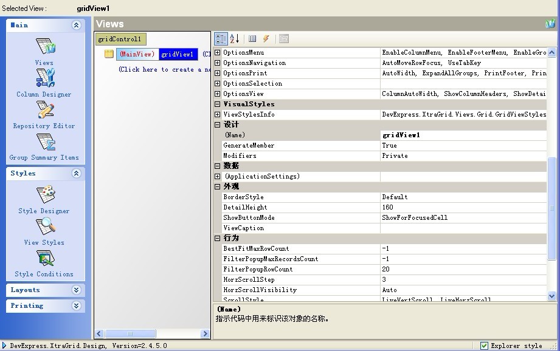
Task: Open the Views designer icon
Action: click(x=46, y=46)
